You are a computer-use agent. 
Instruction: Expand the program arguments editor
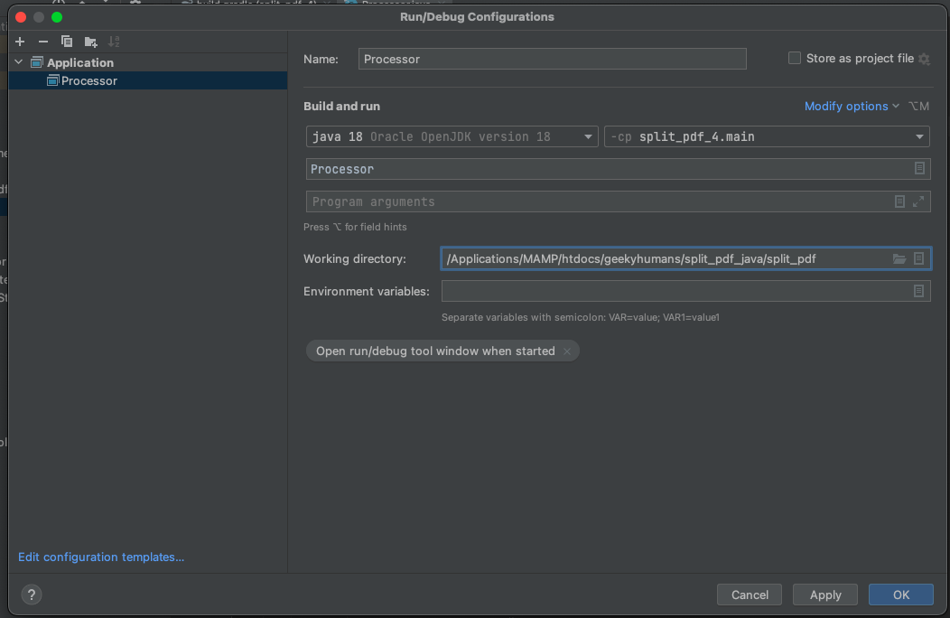coord(919,201)
